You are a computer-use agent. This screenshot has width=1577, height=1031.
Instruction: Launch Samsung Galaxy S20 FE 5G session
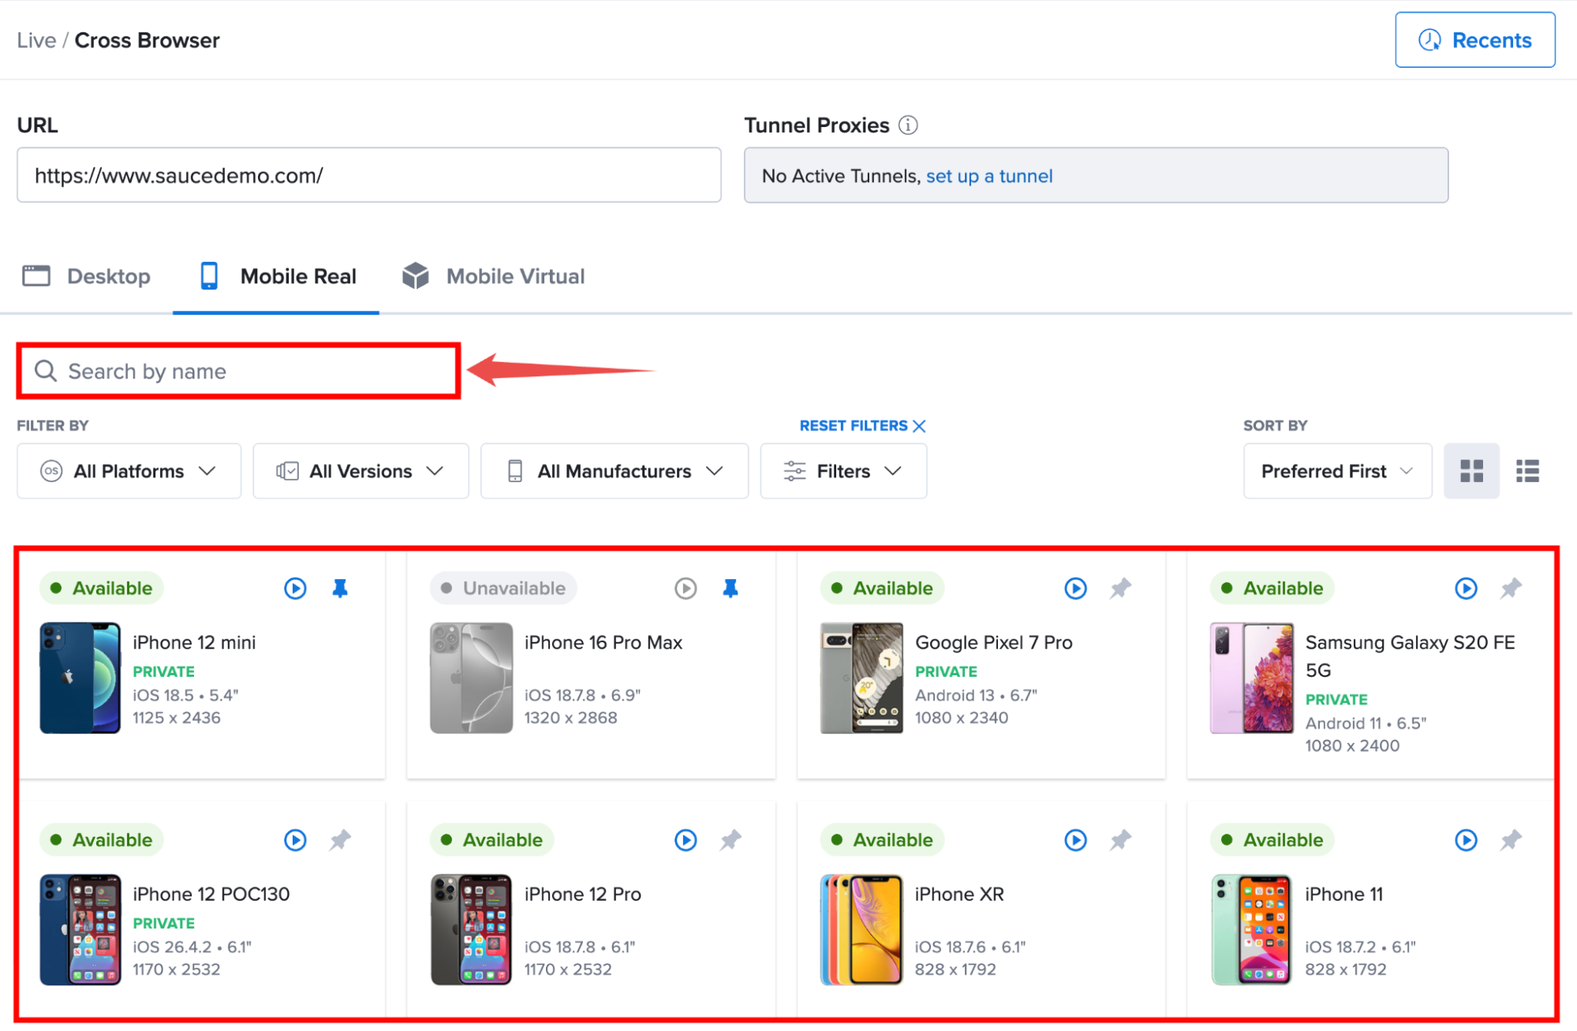pyautogui.click(x=1466, y=588)
